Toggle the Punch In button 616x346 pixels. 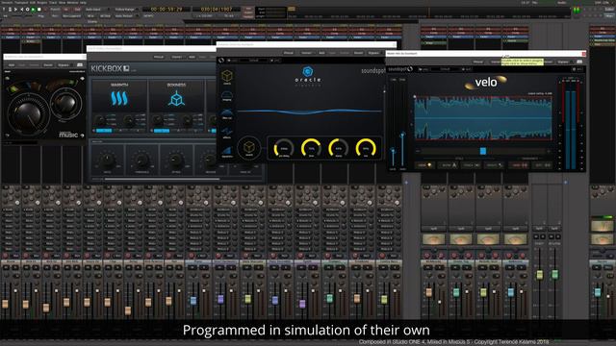[66, 9]
